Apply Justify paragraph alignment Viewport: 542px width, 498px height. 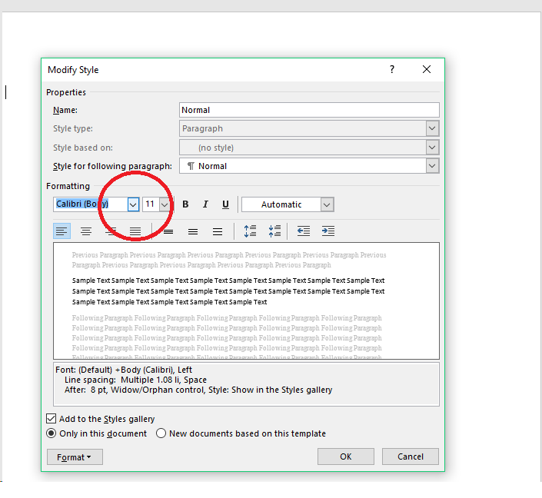135,231
